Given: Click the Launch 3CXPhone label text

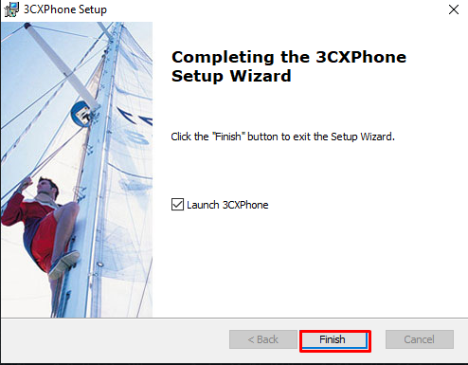Looking at the screenshot, I should coord(227,205).
